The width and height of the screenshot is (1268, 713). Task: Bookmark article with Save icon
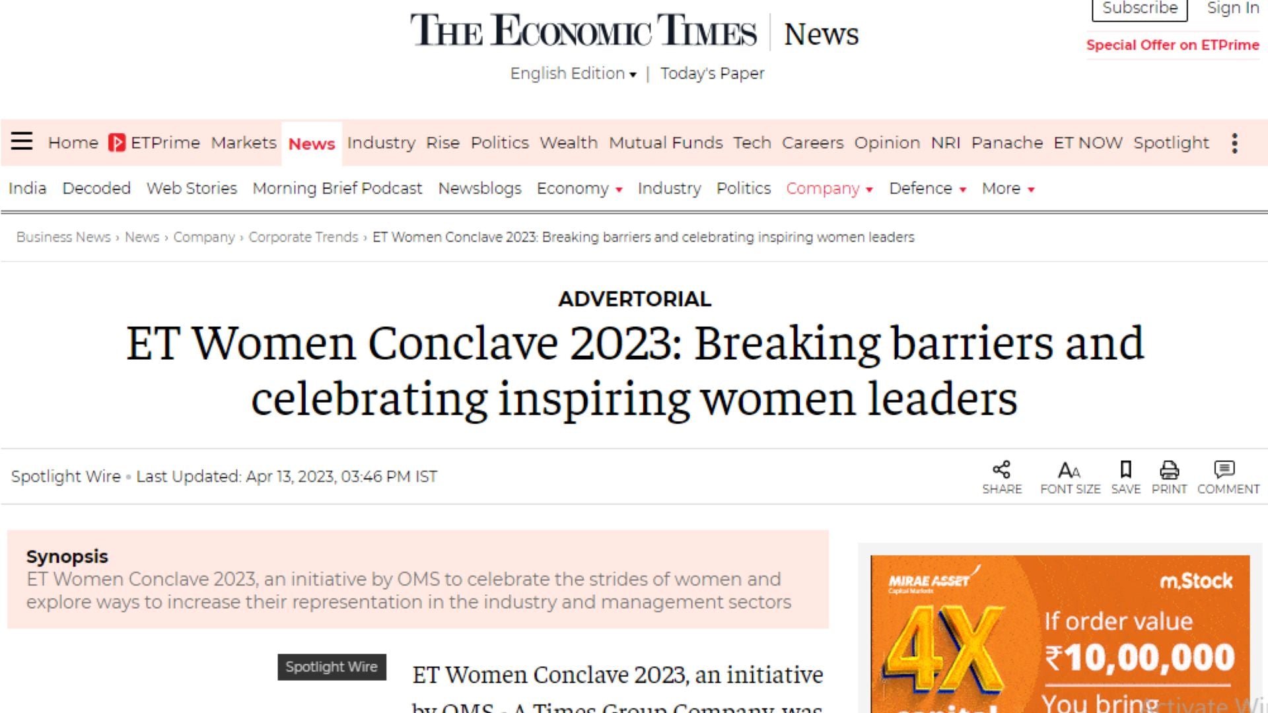pos(1125,470)
